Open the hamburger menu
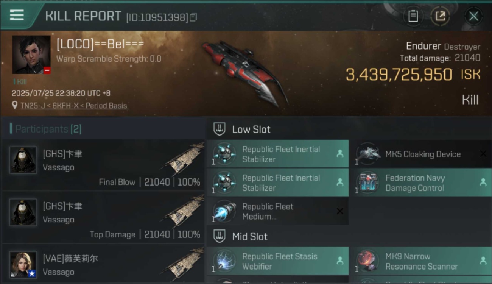Screen dimensions: 492x284 [x=17, y=15]
